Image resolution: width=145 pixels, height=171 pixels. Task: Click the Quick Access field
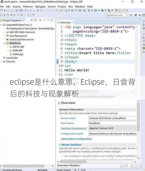pos(117,15)
